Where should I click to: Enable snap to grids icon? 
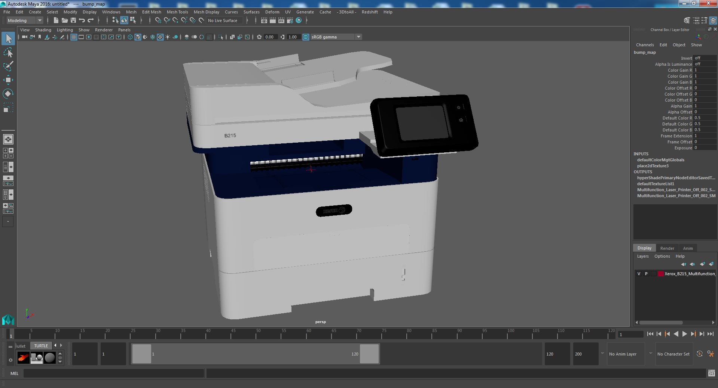pyautogui.click(x=158, y=21)
